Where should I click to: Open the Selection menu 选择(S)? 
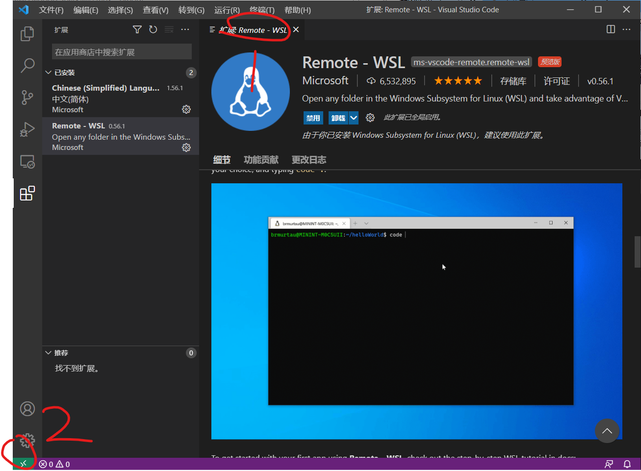point(121,10)
